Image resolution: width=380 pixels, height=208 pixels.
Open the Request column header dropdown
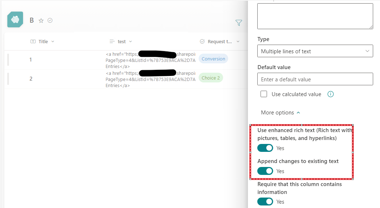(x=238, y=41)
